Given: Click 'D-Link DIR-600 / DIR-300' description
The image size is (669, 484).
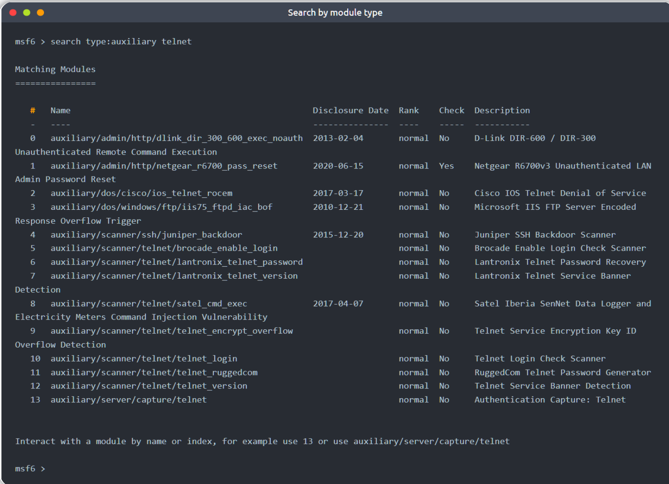Looking at the screenshot, I should 535,138.
